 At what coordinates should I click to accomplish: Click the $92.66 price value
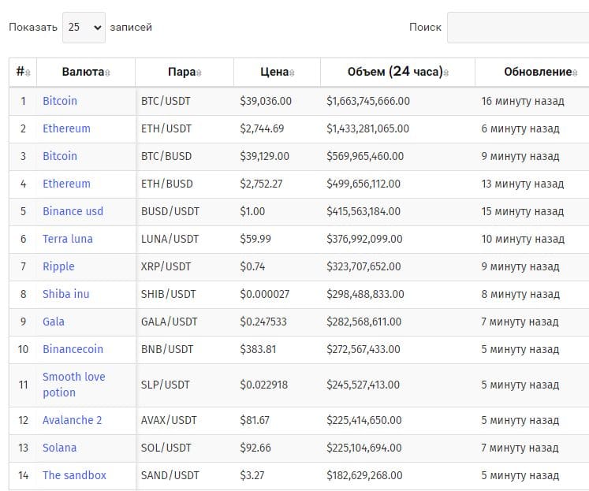coord(255,448)
